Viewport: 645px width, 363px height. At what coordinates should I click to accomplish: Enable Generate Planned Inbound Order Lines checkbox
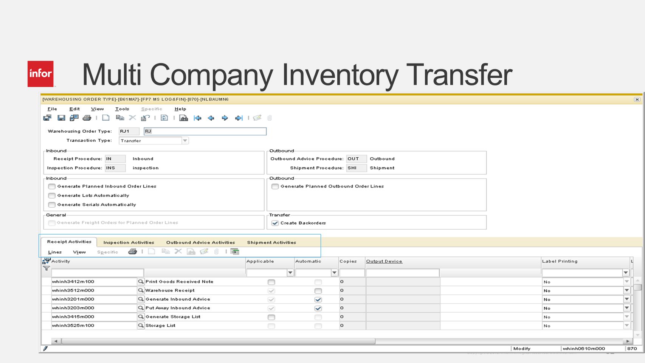[52, 186]
